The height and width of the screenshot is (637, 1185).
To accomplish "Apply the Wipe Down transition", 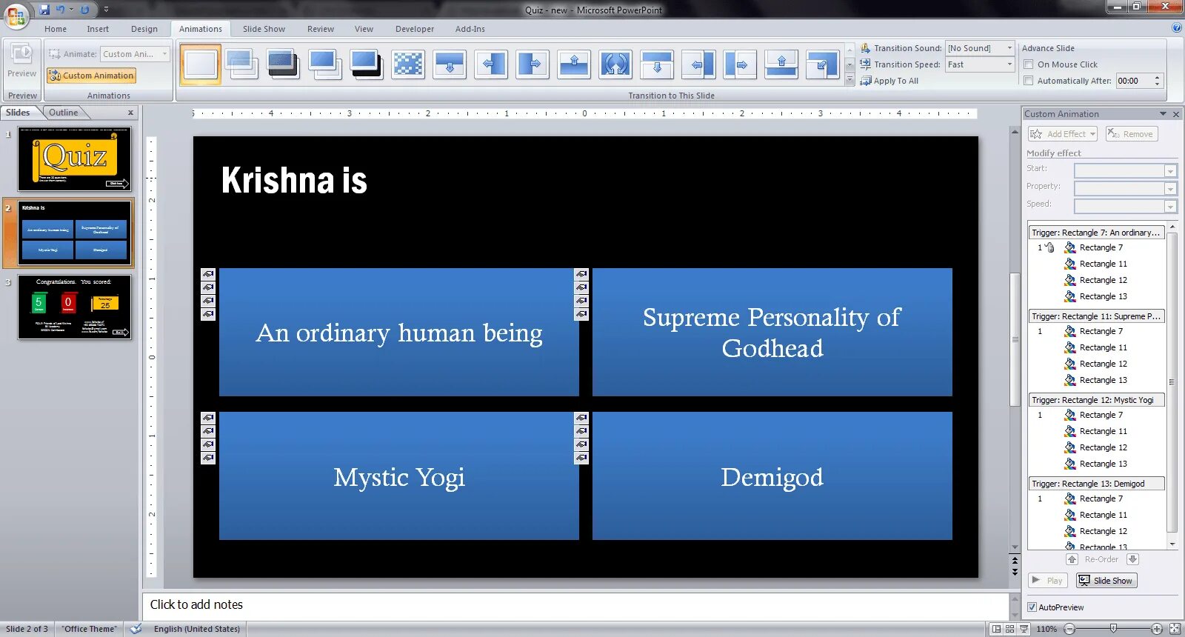I will point(450,64).
